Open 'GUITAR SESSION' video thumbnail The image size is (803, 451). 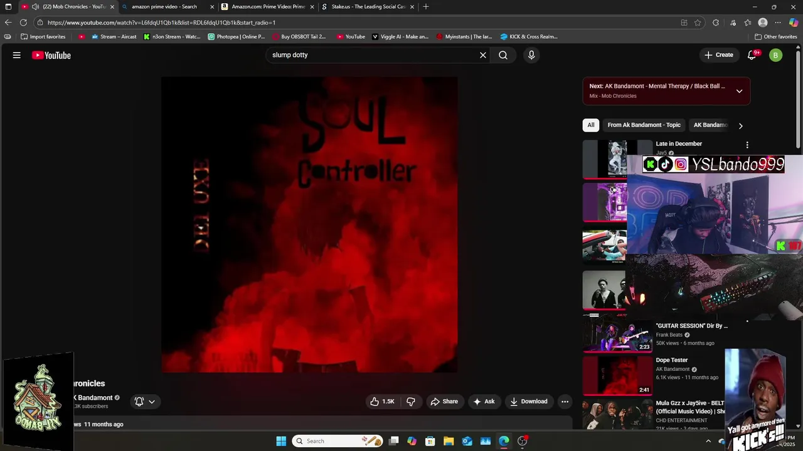(x=617, y=334)
